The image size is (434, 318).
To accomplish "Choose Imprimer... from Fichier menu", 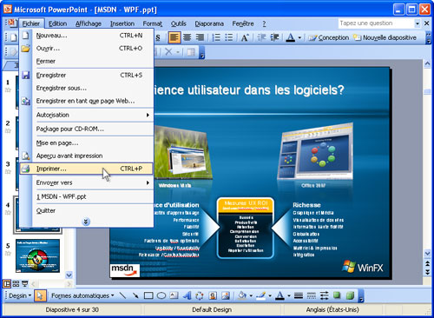I will pyautogui.click(x=86, y=169).
